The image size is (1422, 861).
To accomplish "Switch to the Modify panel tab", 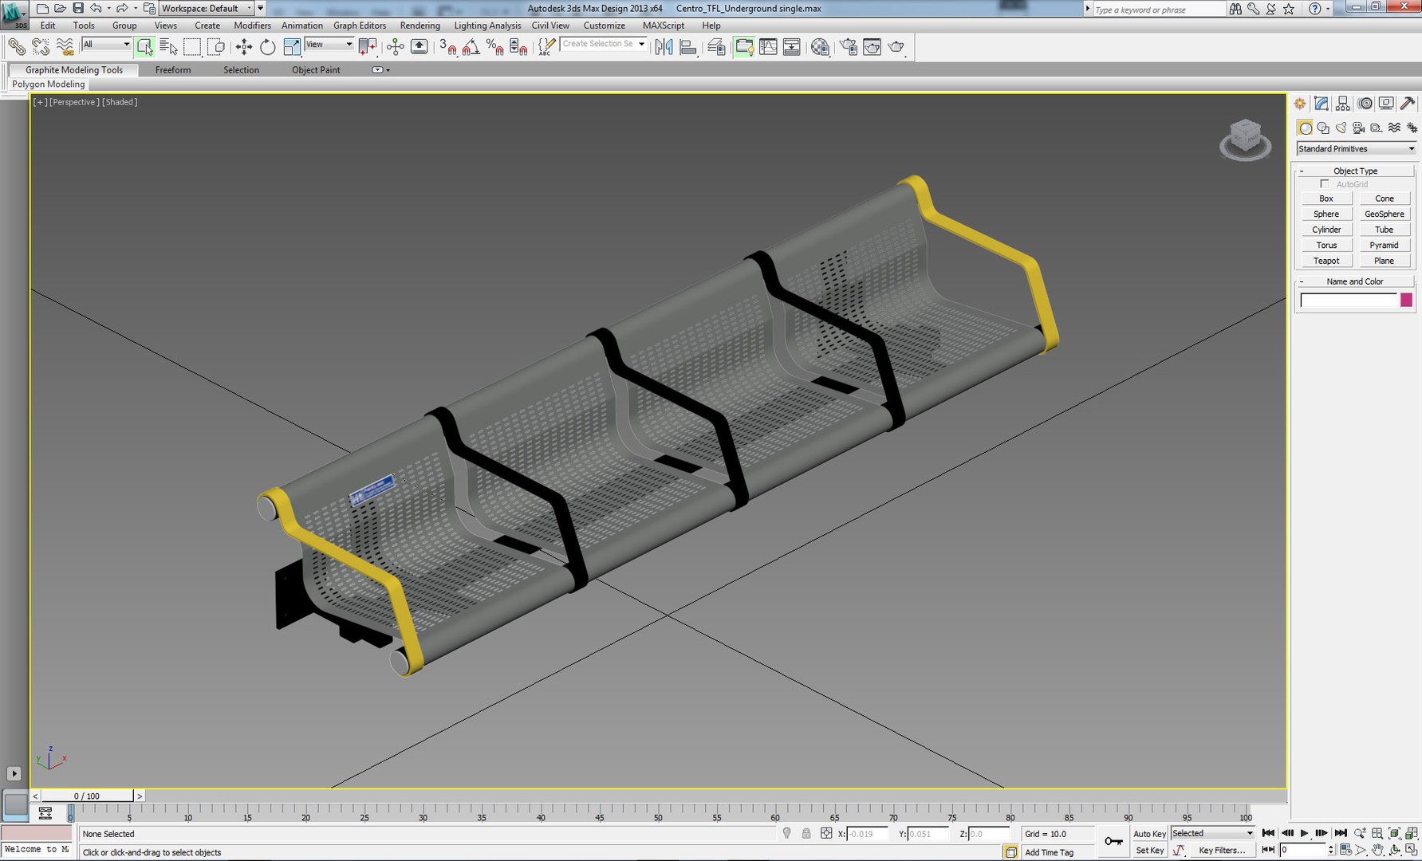I will point(1322,104).
